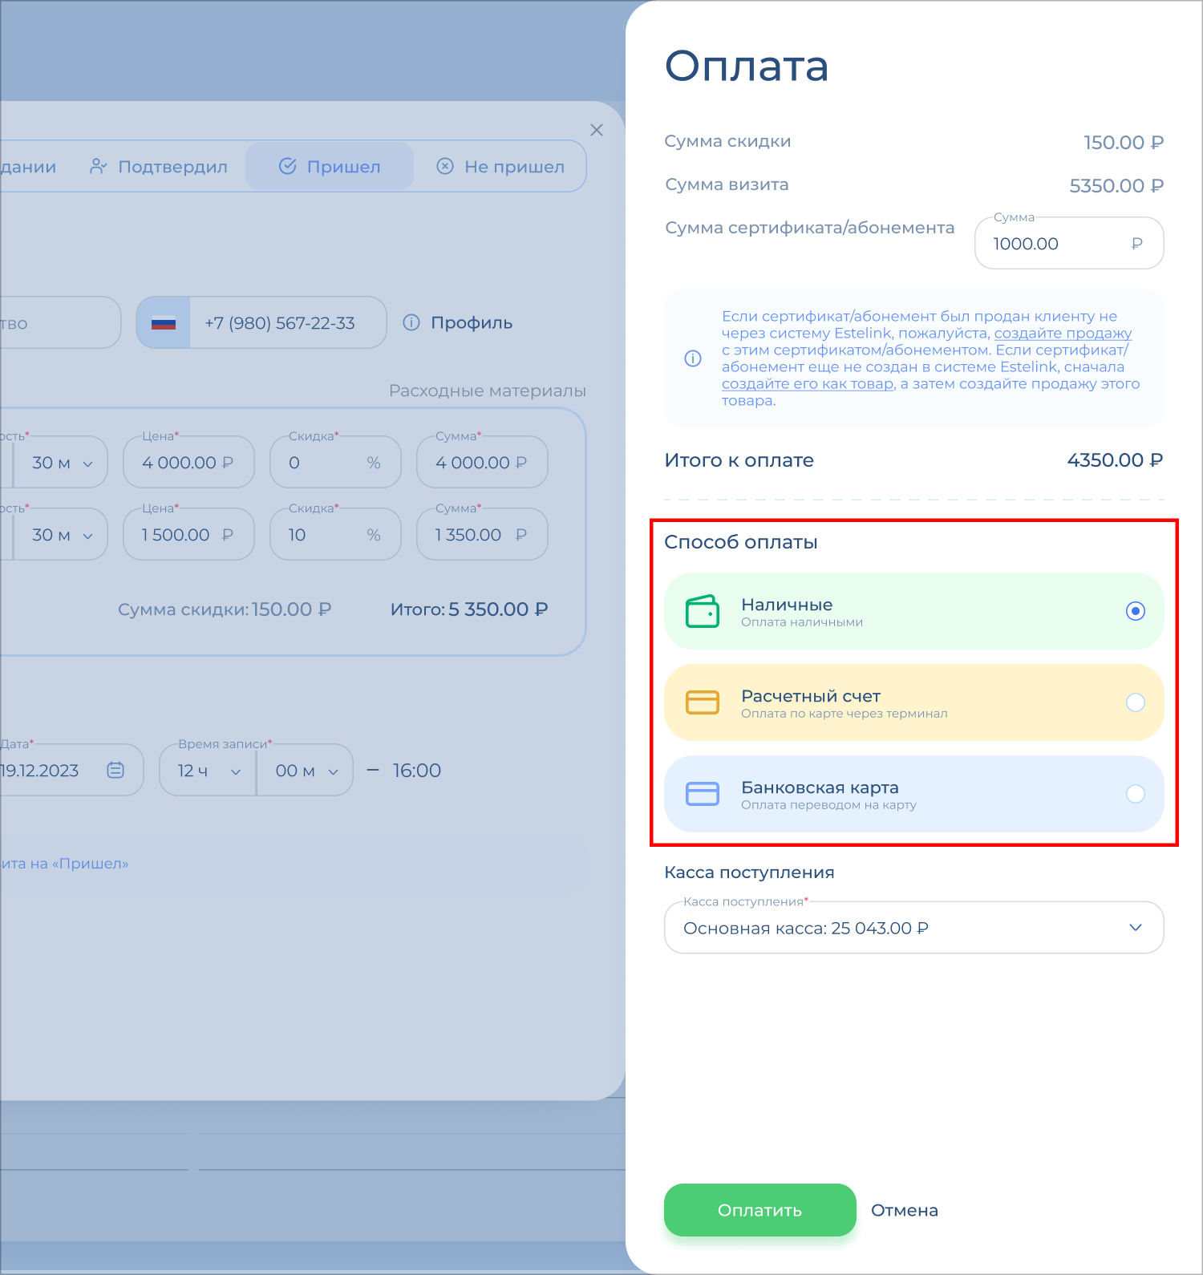
Task: Click the ruble sign in the certificate sum field
Action: pos(1136,244)
